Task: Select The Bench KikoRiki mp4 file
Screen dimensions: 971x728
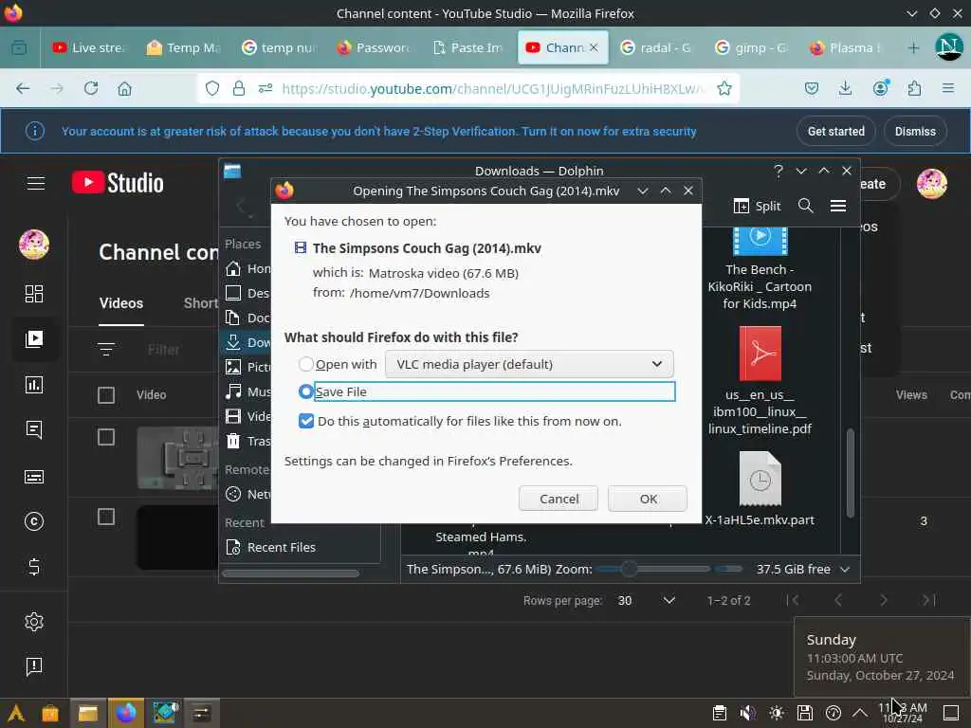Action: coord(760,268)
